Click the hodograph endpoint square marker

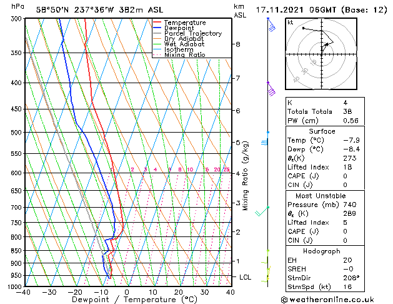pos(304,28)
